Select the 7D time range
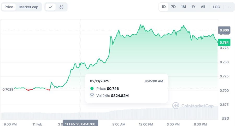 [173, 7]
